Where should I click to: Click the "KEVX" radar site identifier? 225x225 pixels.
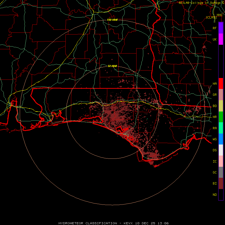pos(128,223)
